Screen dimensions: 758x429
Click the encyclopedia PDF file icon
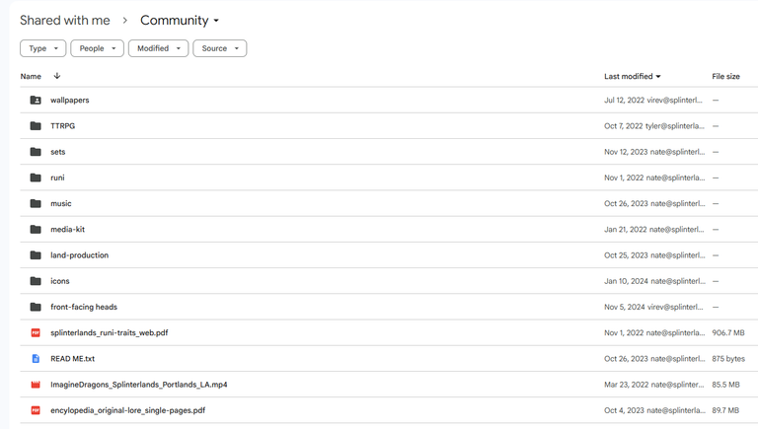tap(36, 410)
